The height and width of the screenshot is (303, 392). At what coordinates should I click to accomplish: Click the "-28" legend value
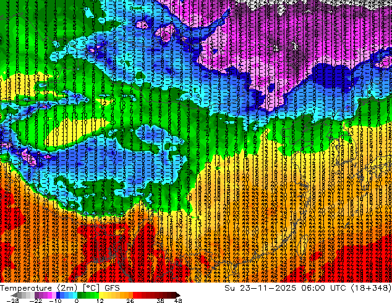(12, 301)
